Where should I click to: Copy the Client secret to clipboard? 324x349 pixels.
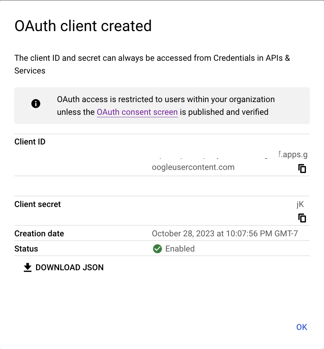[x=302, y=218]
